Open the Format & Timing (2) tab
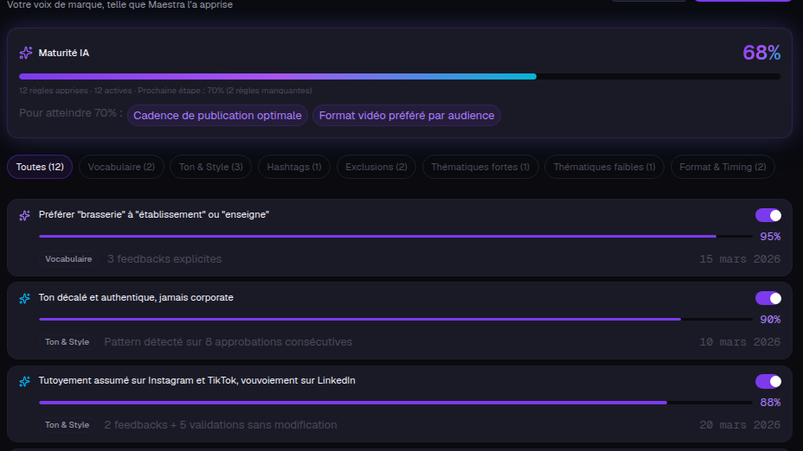This screenshot has height=451, width=803. 723,167
